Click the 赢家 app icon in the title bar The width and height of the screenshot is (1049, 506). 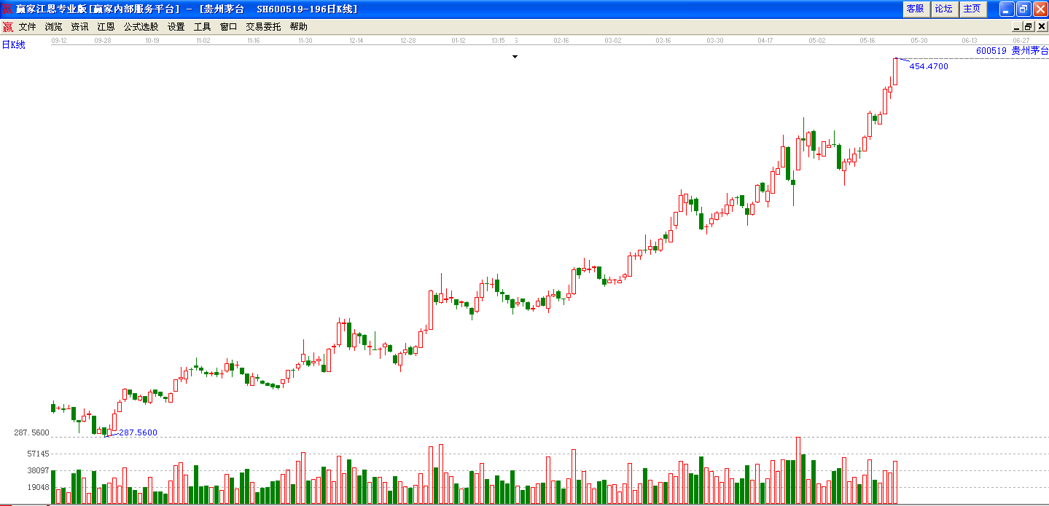pos(8,9)
